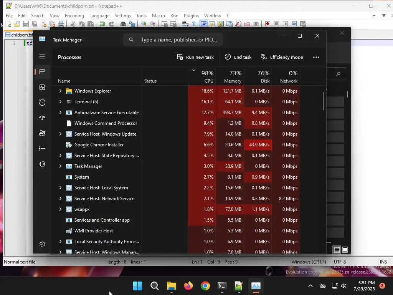Click the Task Manager process list scrollbar
The width and height of the screenshot is (393, 295).
pos(323,101)
